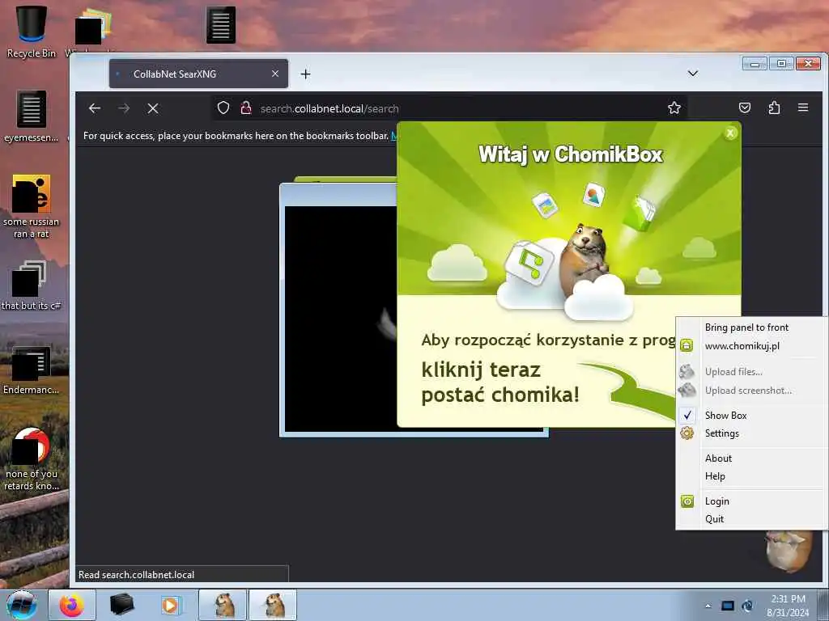Viewport: 829px width, 621px height.
Task: Choose www.chomikuj.pl from the context menu
Action: (751, 346)
